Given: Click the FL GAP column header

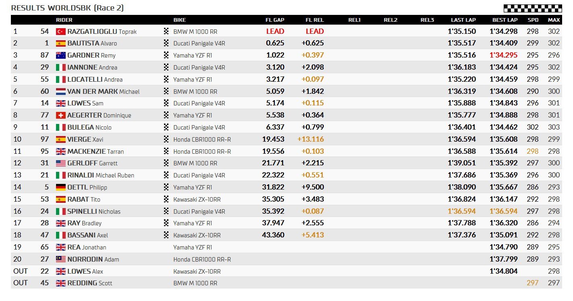Looking at the screenshot, I should (274, 20).
